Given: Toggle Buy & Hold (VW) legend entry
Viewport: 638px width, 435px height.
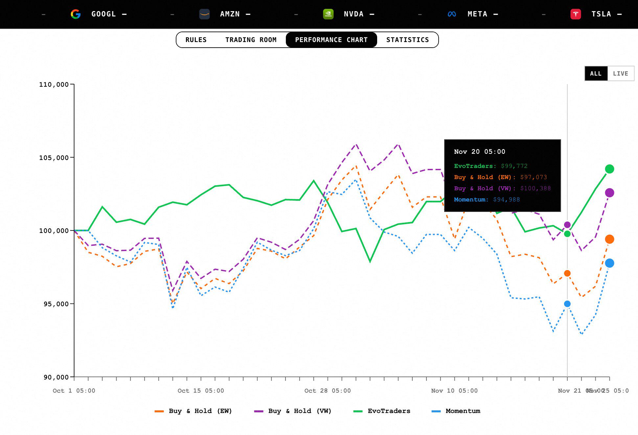Looking at the screenshot, I should point(300,411).
